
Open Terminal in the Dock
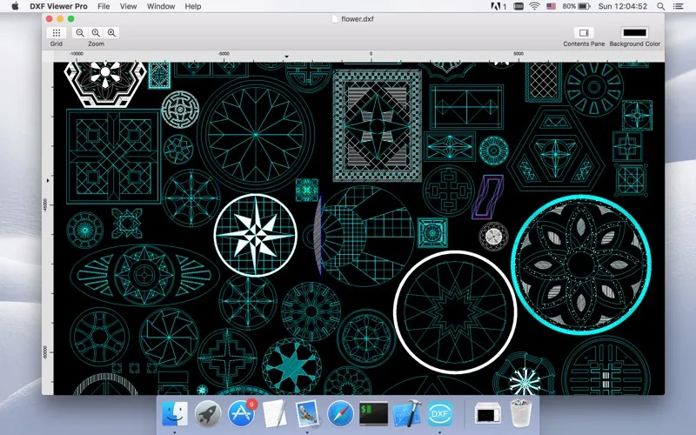pos(374,413)
